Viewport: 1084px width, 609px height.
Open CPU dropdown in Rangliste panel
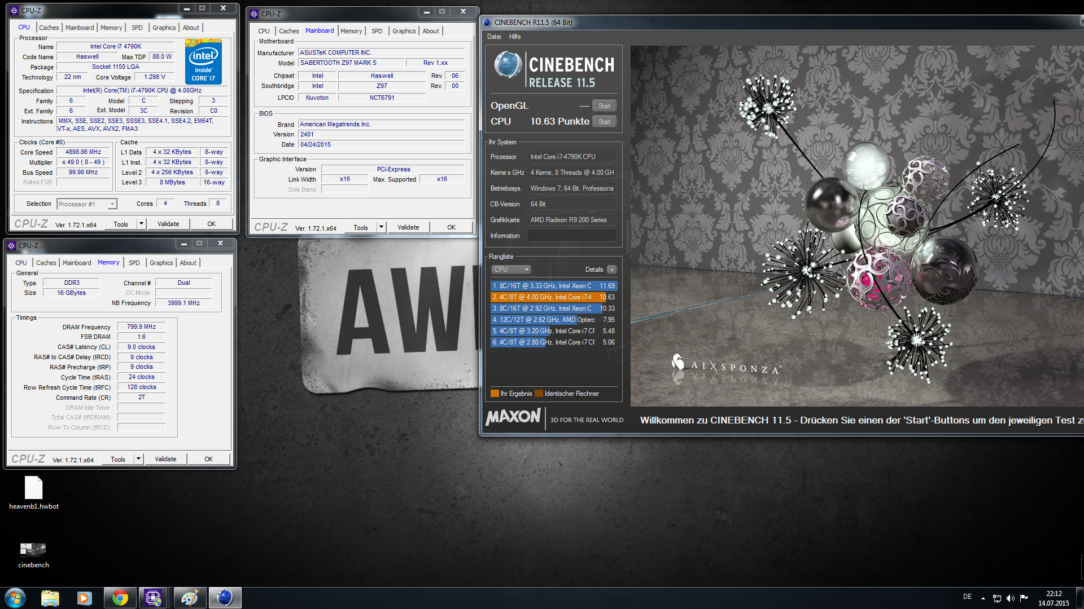511,270
